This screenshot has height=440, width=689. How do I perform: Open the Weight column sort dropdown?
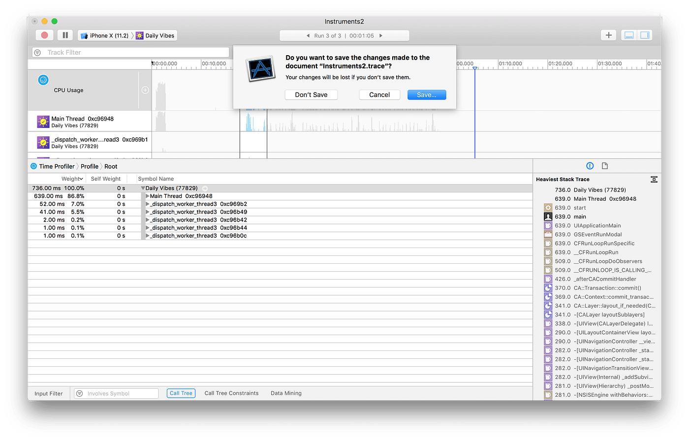[80, 179]
